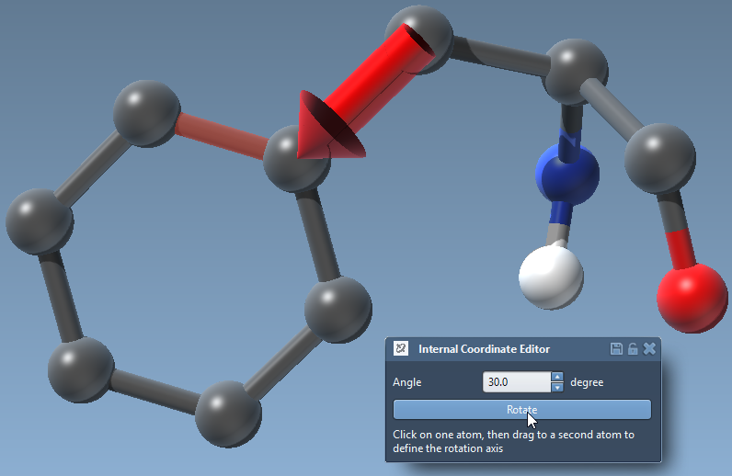
Task: Select the ring carbon nearest the editor panel
Action: pos(337,312)
